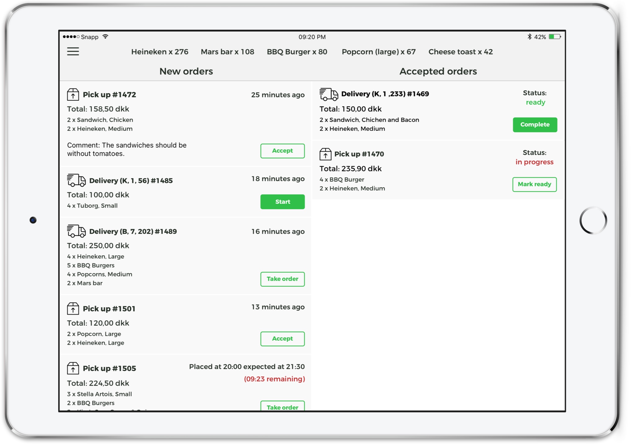Click the 'Total: 224,50 dkk' amount
The width and height of the screenshot is (631, 444).
[x=98, y=383]
